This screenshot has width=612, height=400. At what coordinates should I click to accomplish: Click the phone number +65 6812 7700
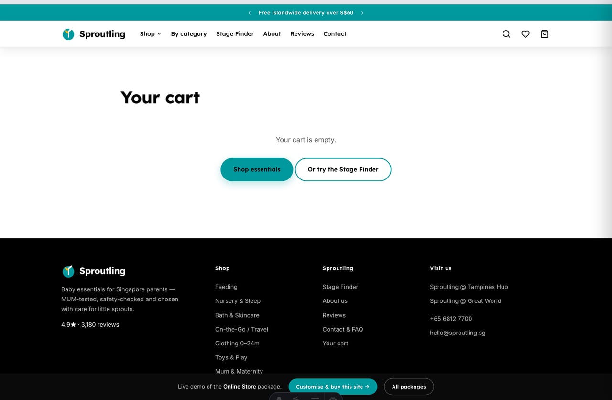[451, 319]
